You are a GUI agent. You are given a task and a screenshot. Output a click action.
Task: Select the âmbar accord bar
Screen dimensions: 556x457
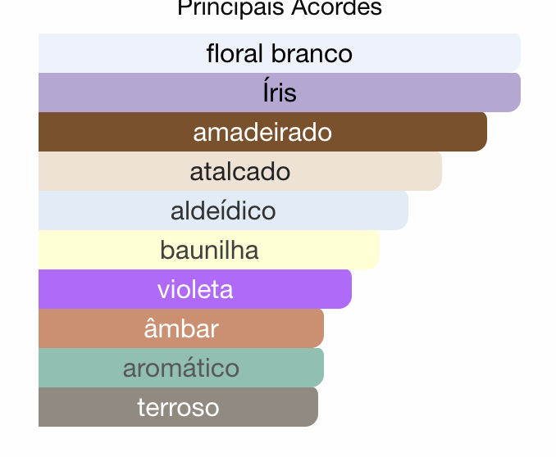181,328
